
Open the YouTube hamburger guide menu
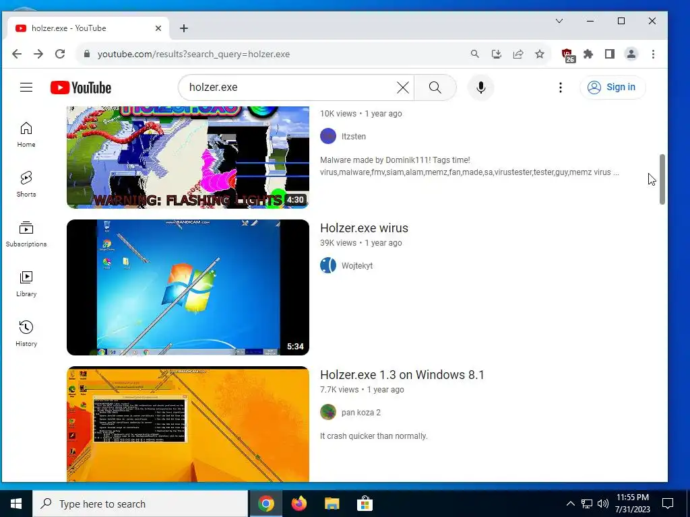26,87
